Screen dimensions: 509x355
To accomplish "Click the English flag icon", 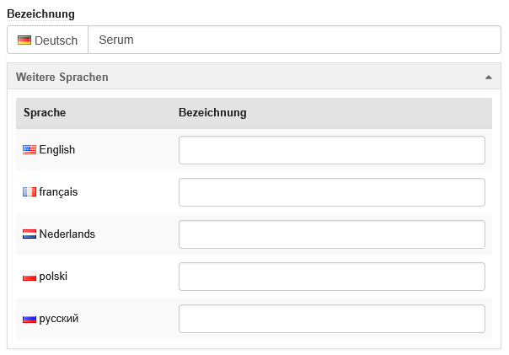I will tap(29, 149).
